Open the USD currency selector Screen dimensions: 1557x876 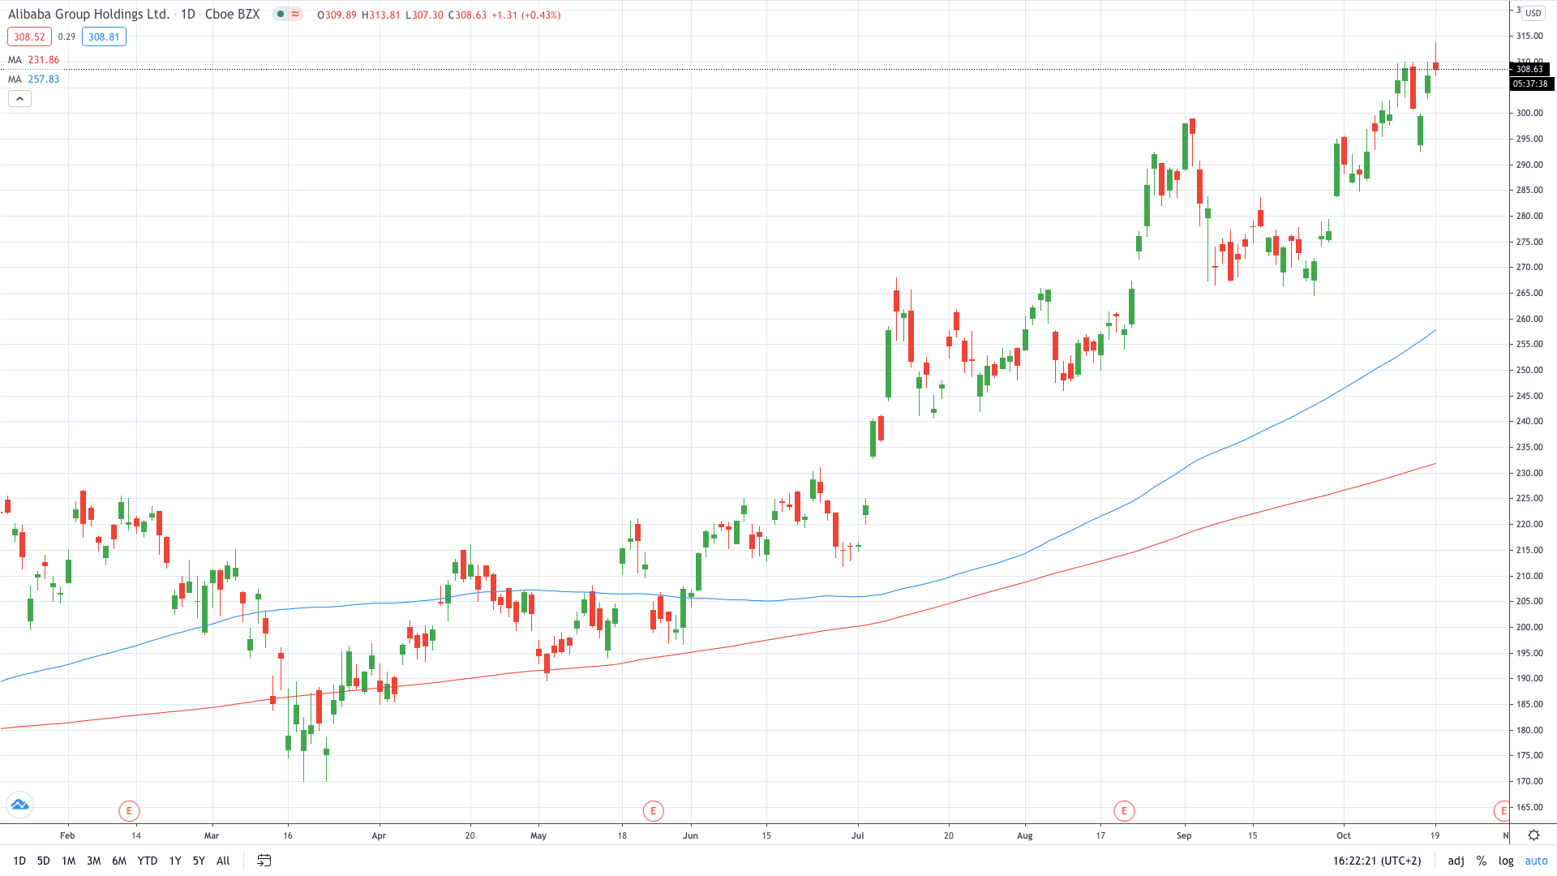pyautogui.click(x=1533, y=13)
